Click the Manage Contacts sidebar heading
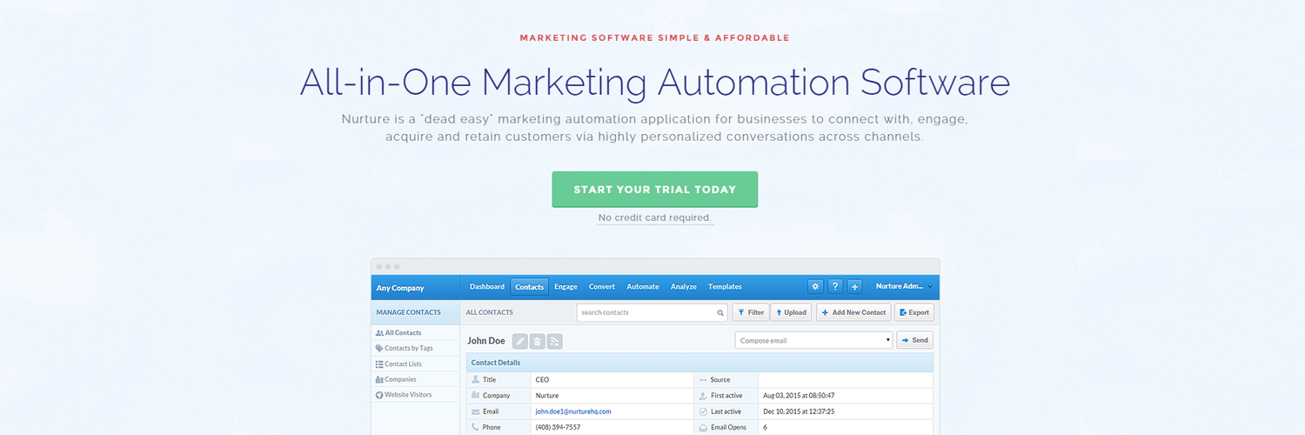Viewport: 1305px width, 435px height. coord(408,312)
